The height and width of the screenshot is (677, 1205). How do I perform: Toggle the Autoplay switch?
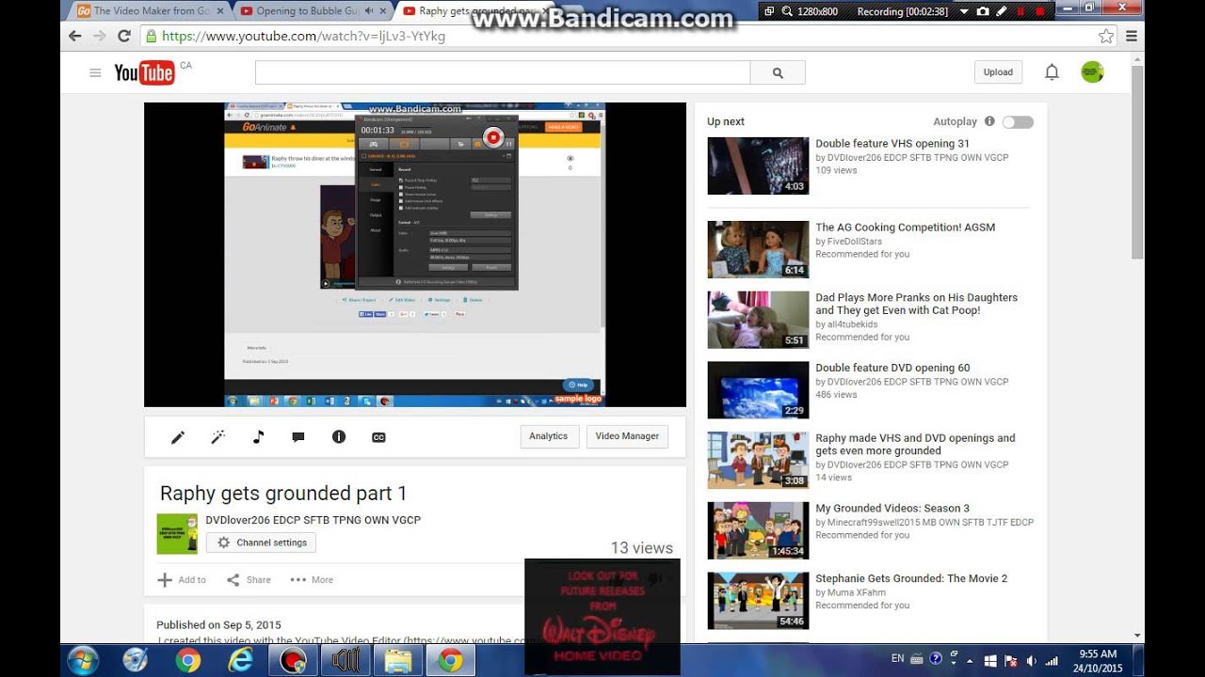pos(1018,122)
